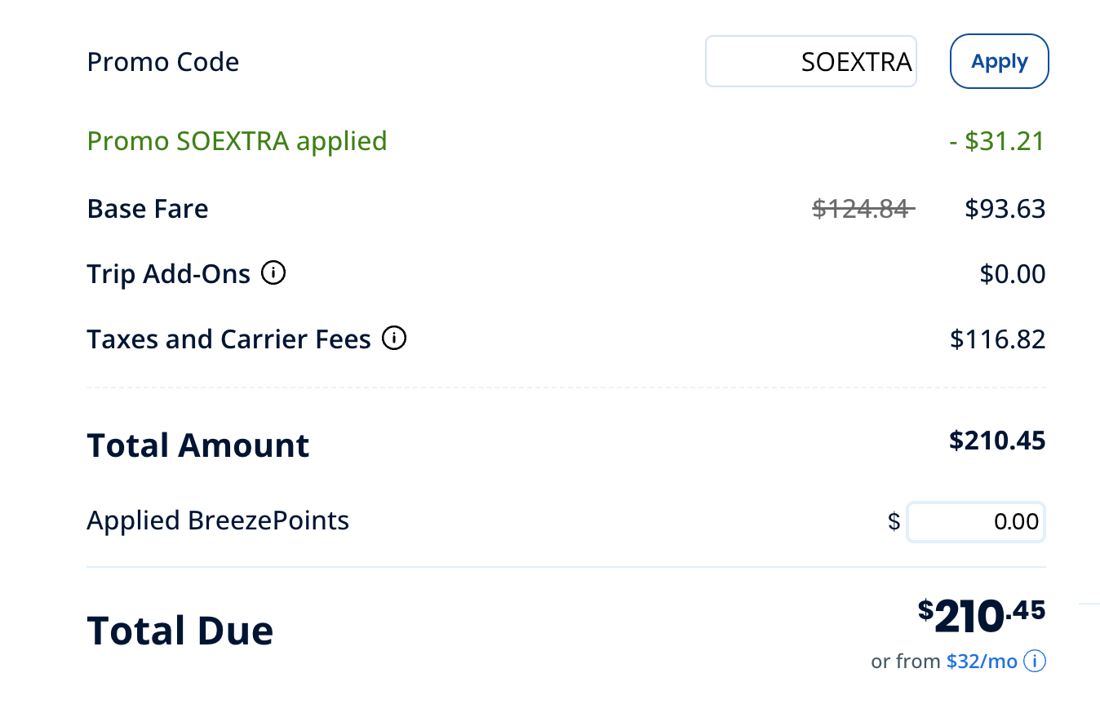Viewport: 1100px width, 713px height.
Task: Click the info icon beside $32/mo
Action: click(x=1034, y=661)
